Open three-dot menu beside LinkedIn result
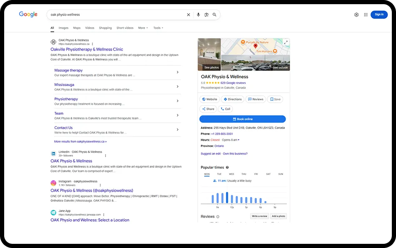The image size is (396, 248). (x=105, y=156)
